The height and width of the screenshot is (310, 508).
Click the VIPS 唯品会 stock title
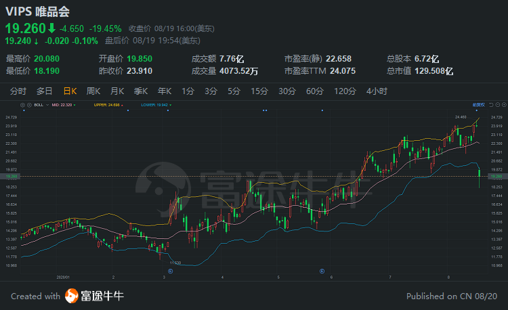37,12
